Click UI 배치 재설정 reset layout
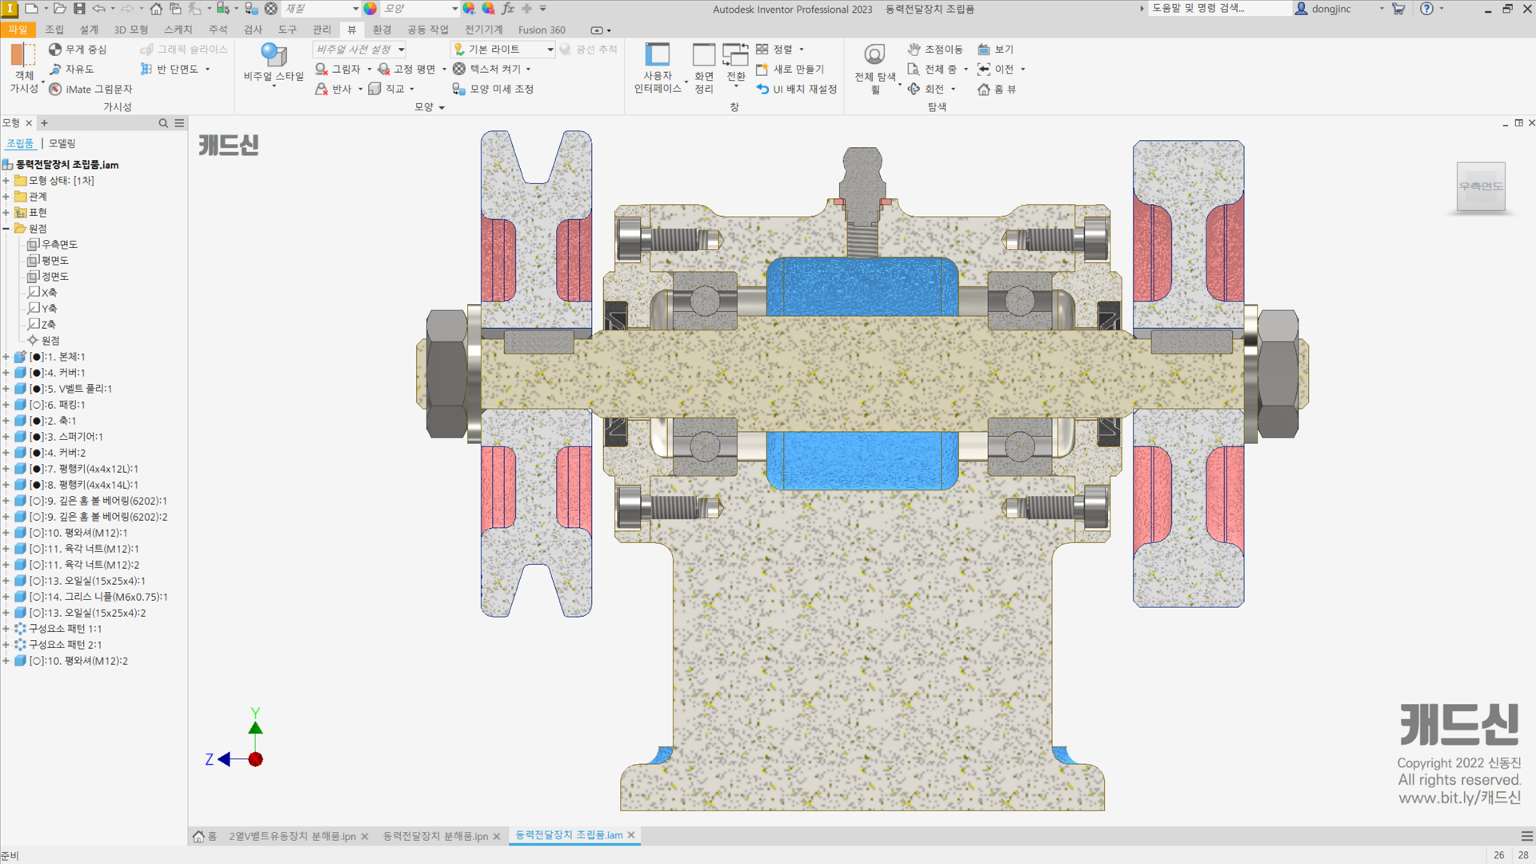The height and width of the screenshot is (864, 1536). click(797, 89)
